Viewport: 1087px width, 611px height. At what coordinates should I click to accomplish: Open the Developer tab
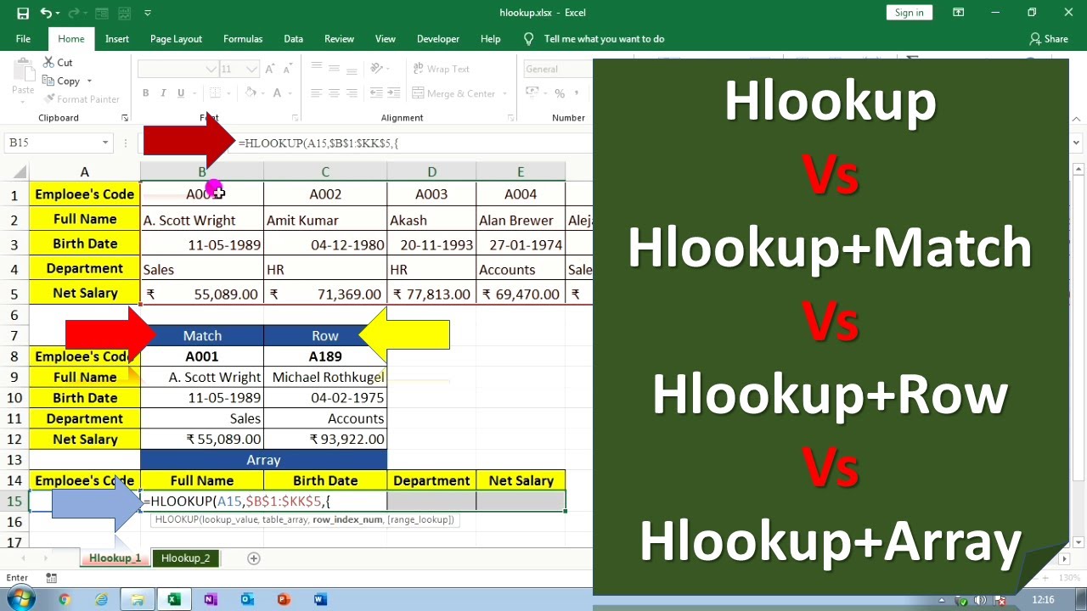coord(438,39)
